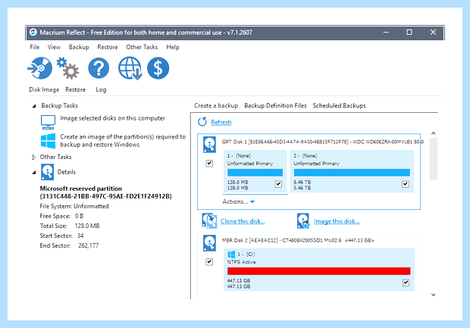The height and width of the screenshot is (328, 470).
Task: Uncheck the 128.0 MB partition checkbox
Action: point(278,184)
